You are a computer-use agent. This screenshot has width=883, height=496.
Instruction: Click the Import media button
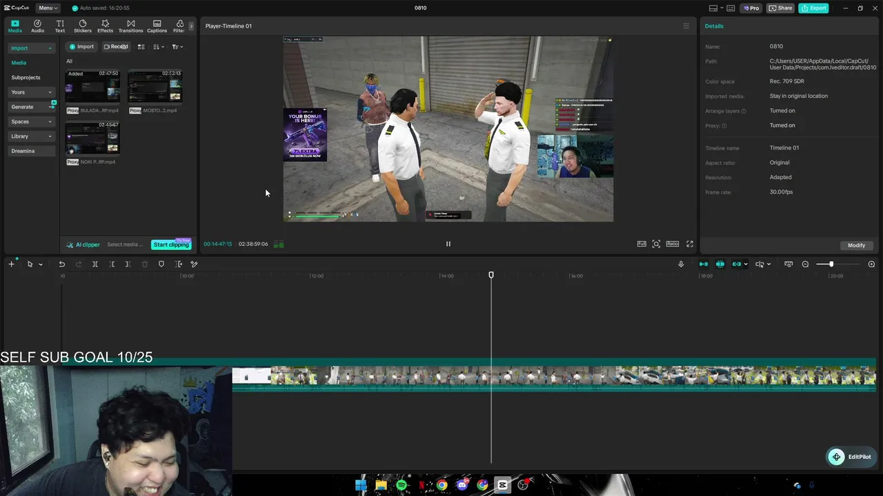81,47
